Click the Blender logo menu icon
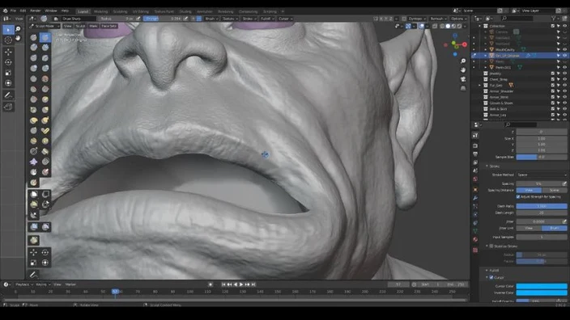Screen dimensions: 570x320 click(x=5, y=11)
